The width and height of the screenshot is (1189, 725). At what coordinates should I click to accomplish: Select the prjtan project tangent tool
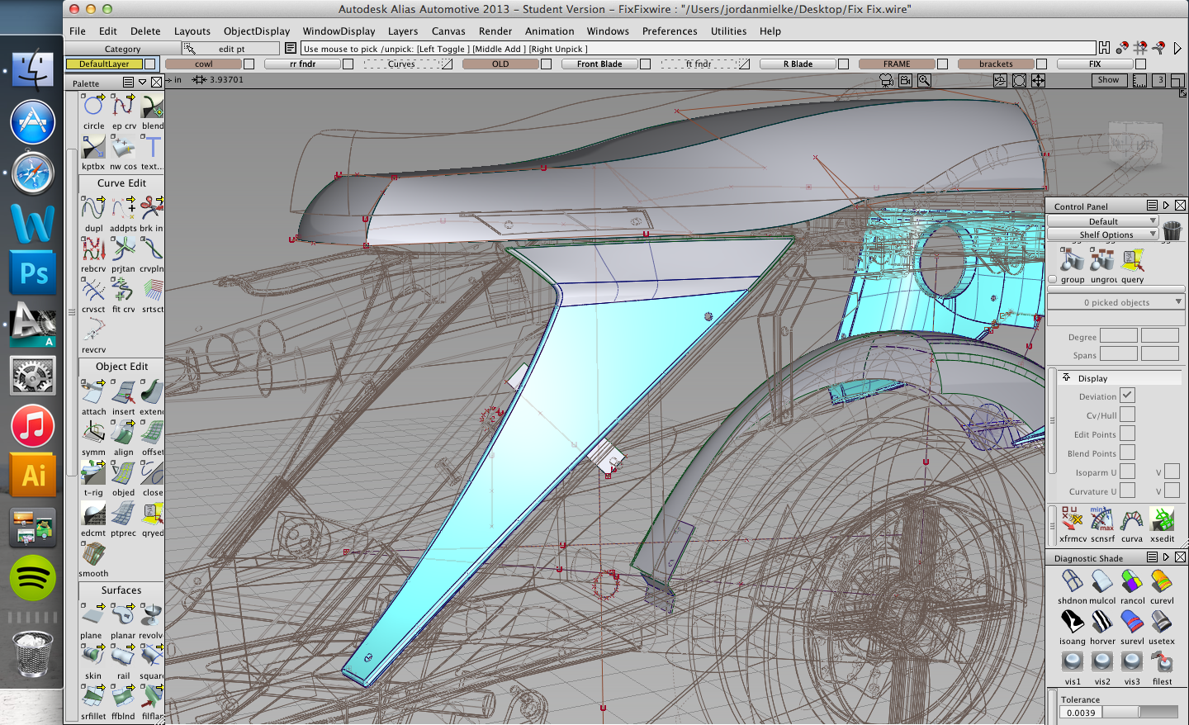coord(123,249)
